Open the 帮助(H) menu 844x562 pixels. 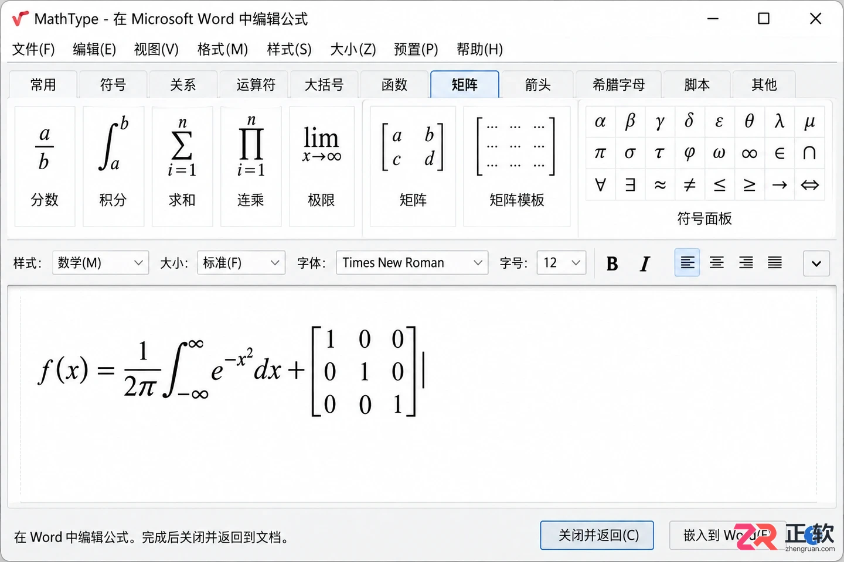(x=479, y=49)
